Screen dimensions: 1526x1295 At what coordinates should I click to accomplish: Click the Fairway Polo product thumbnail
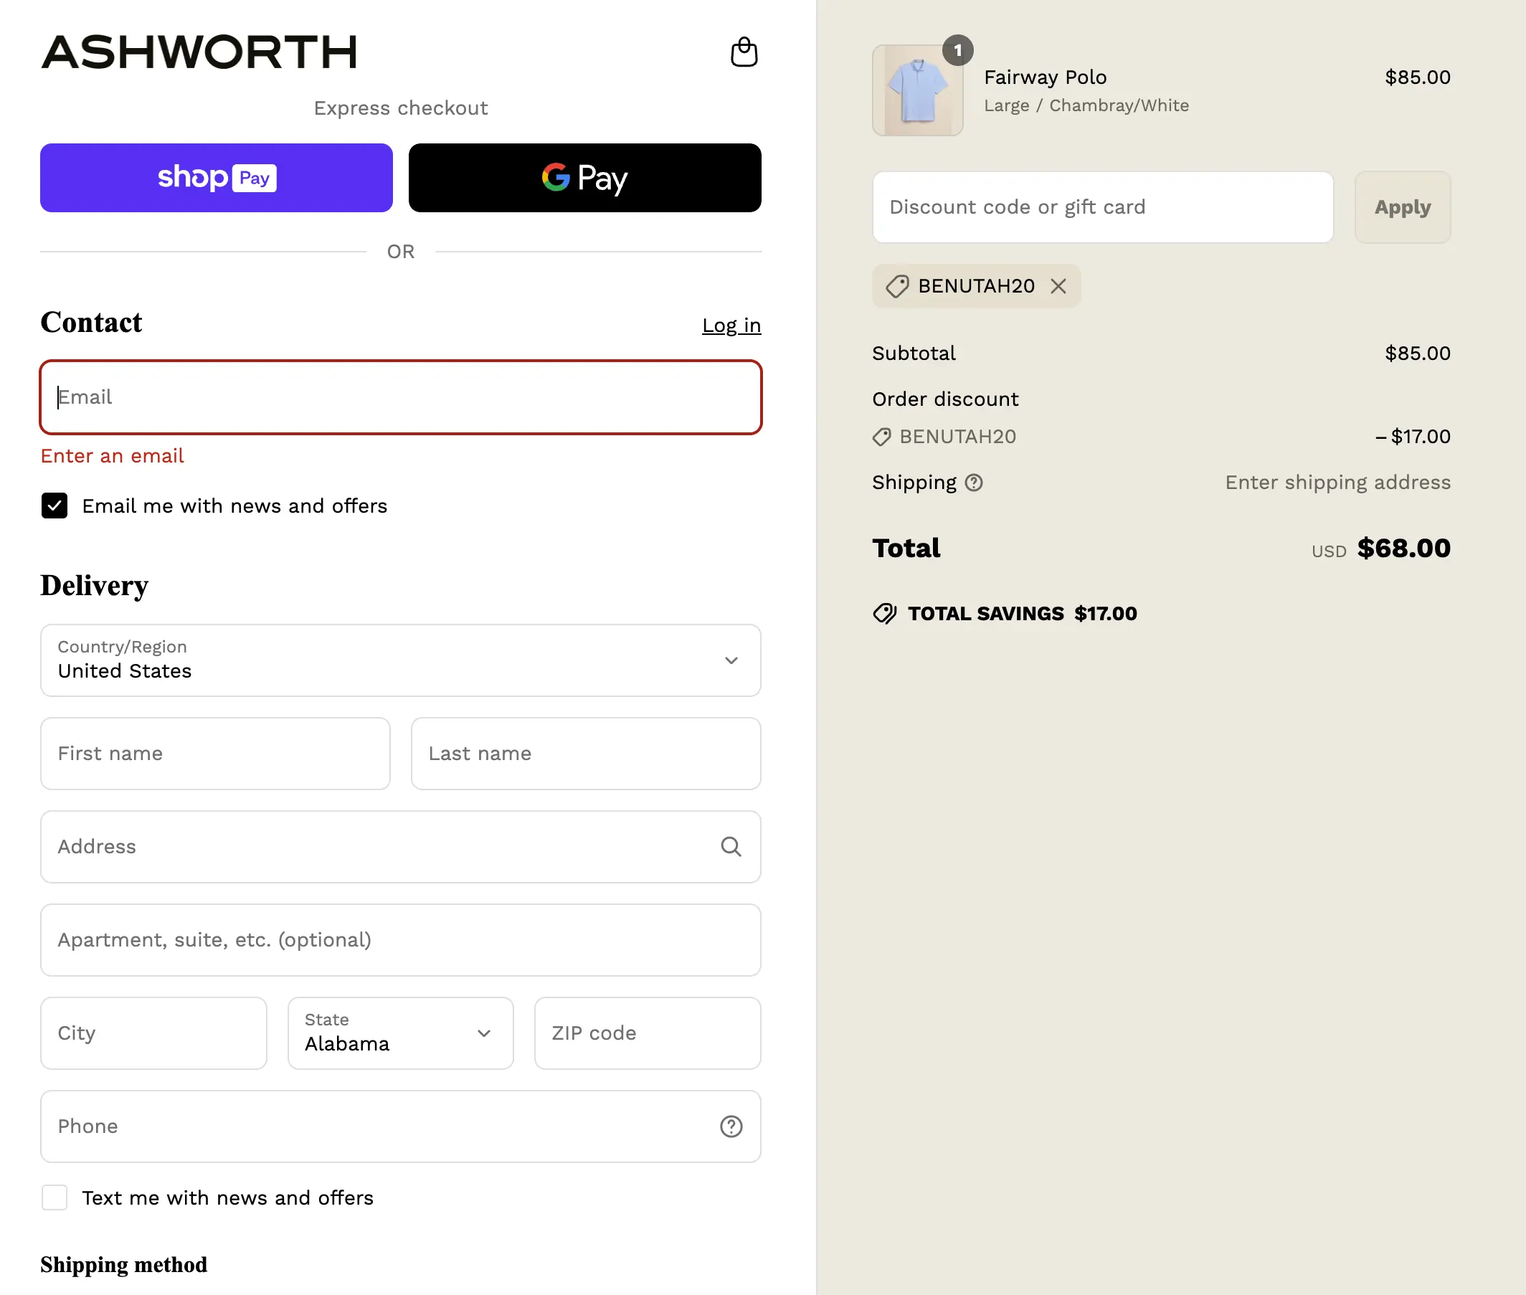[x=917, y=90]
